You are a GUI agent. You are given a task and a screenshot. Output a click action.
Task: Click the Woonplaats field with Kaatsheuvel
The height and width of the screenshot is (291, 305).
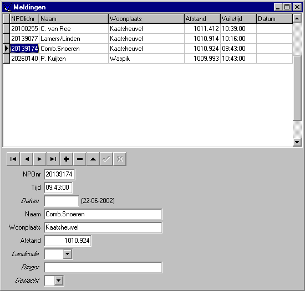103,227
